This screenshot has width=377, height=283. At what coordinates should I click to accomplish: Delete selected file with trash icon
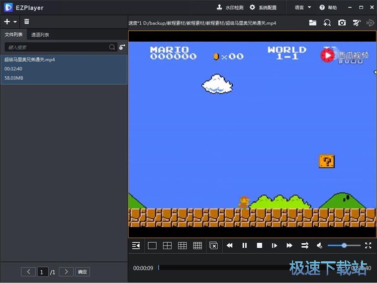27,22
